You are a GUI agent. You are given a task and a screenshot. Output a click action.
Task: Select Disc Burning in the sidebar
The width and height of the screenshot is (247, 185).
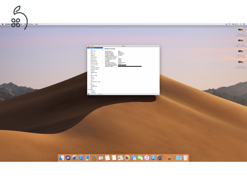[x=94, y=62]
